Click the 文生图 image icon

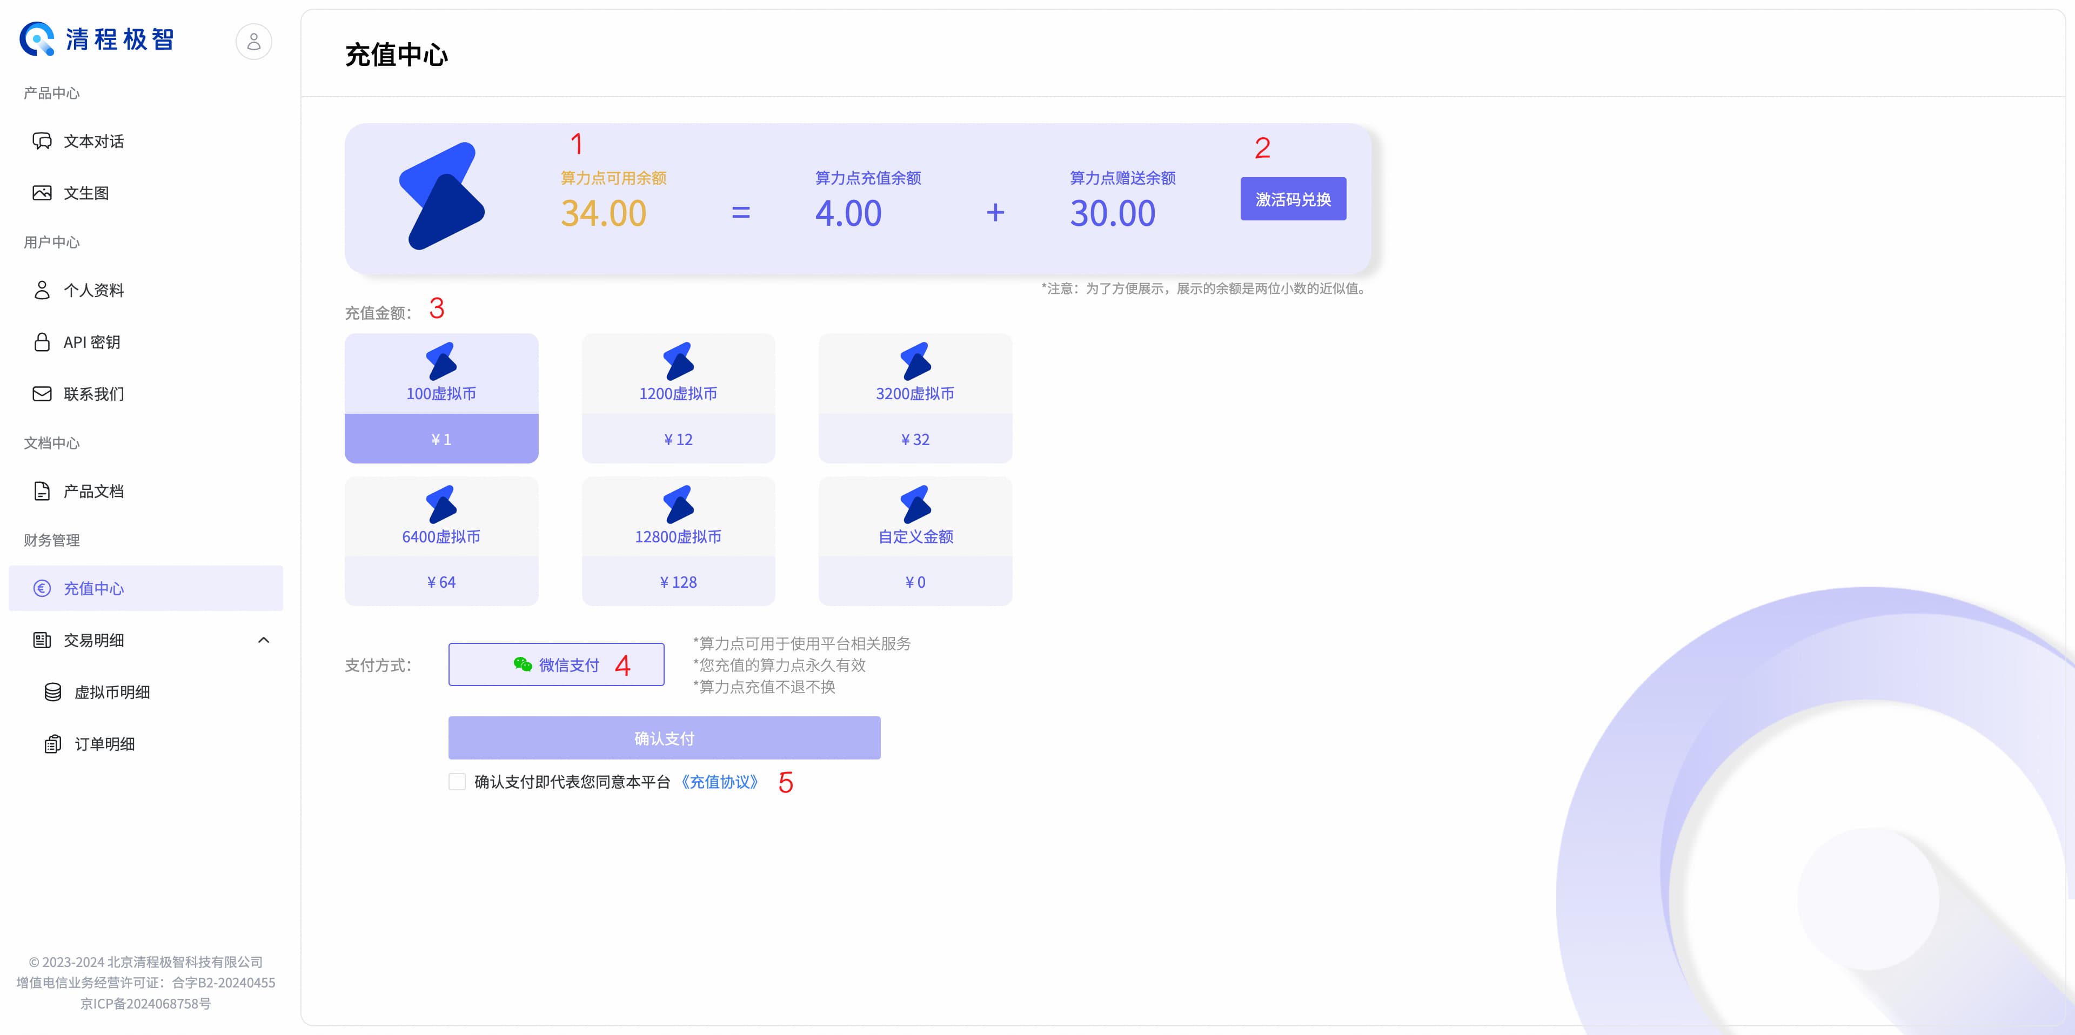pyautogui.click(x=42, y=193)
